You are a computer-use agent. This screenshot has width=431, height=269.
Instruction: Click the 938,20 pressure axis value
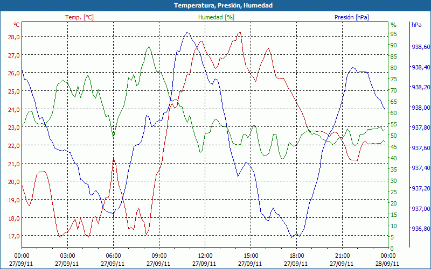[421, 87]
